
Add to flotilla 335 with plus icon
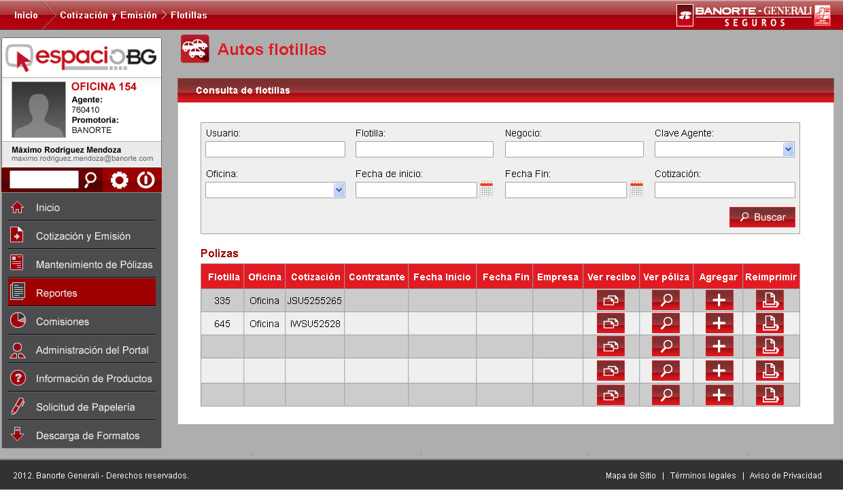pos(719,300)
